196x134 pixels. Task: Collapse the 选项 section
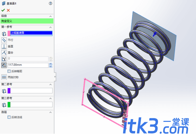tap(50, 112)
